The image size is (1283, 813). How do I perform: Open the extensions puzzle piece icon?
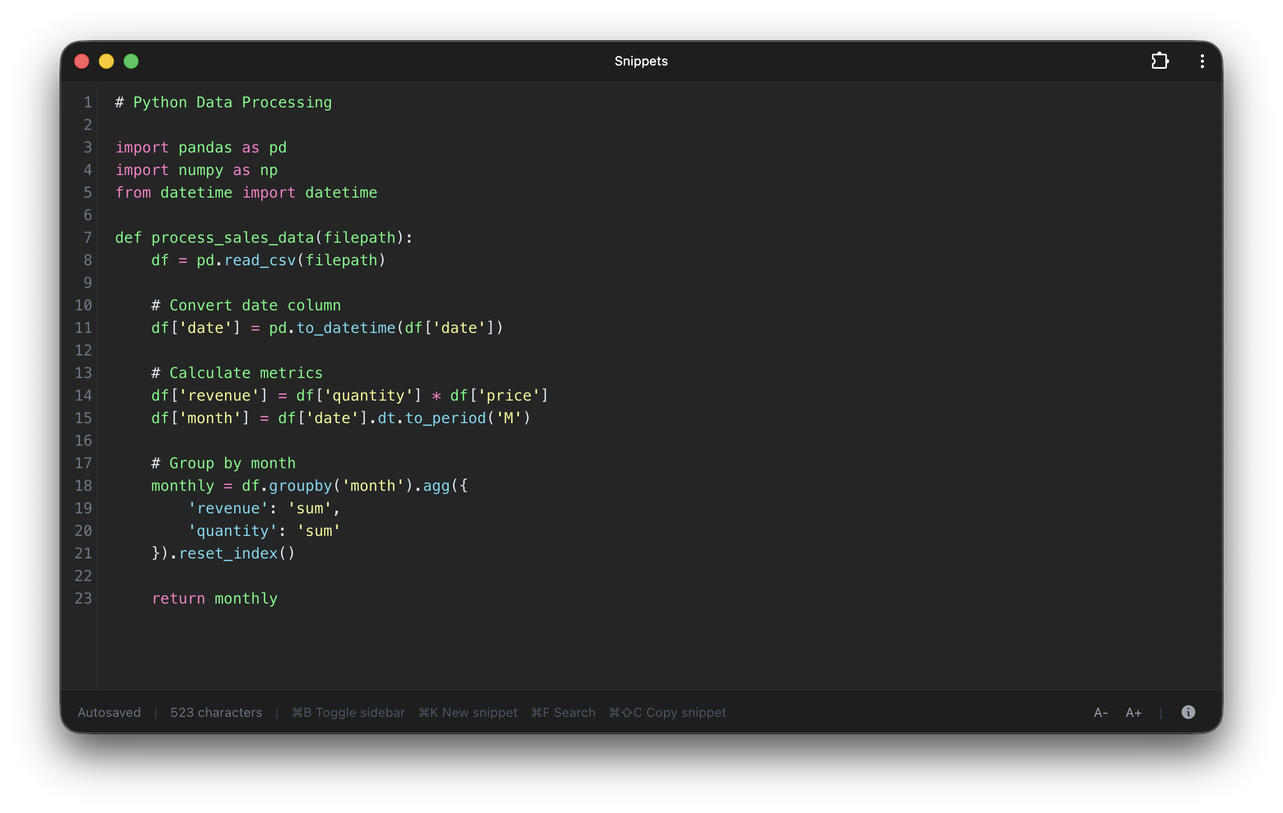pos(1160,61)
